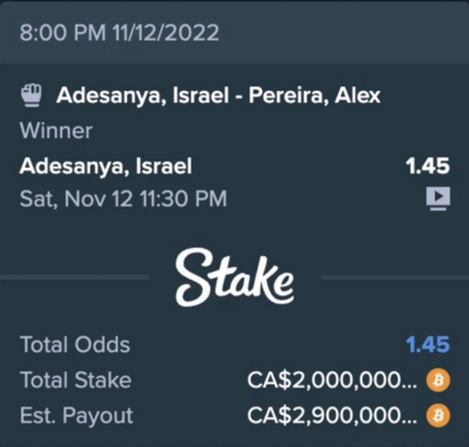
Task: Click the Stake logo
Action: click(235, 277)
